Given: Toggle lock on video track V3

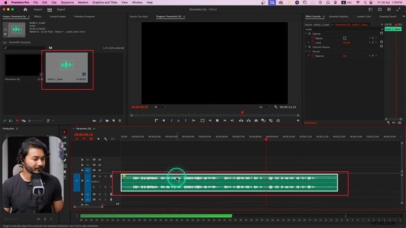Looking at the screenshot, I should (82, 160).
